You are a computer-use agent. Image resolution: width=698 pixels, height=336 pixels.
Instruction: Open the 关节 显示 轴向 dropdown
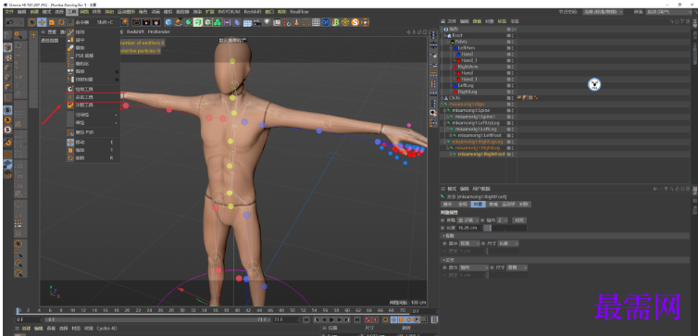(474, 268)
